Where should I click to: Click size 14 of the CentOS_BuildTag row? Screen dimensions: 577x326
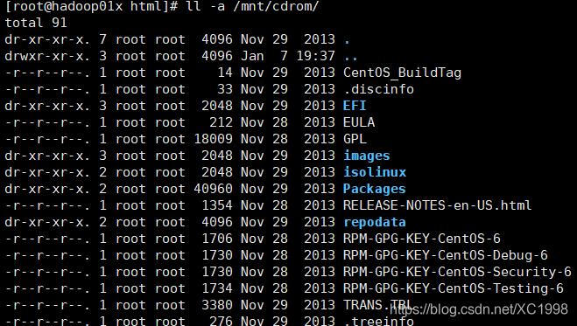[225, 73]
